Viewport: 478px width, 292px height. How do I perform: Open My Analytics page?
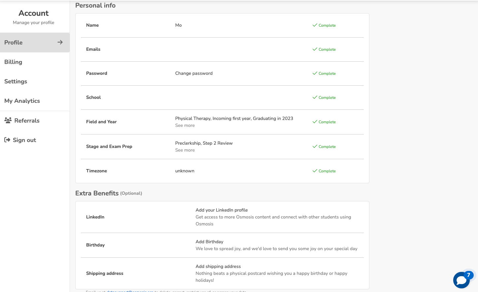(x=22, y=101)
